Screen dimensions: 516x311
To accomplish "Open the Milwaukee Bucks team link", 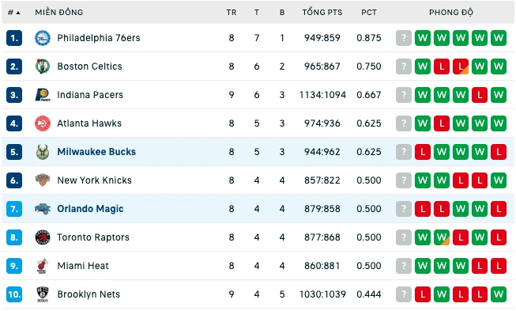I will coord(96,152).
